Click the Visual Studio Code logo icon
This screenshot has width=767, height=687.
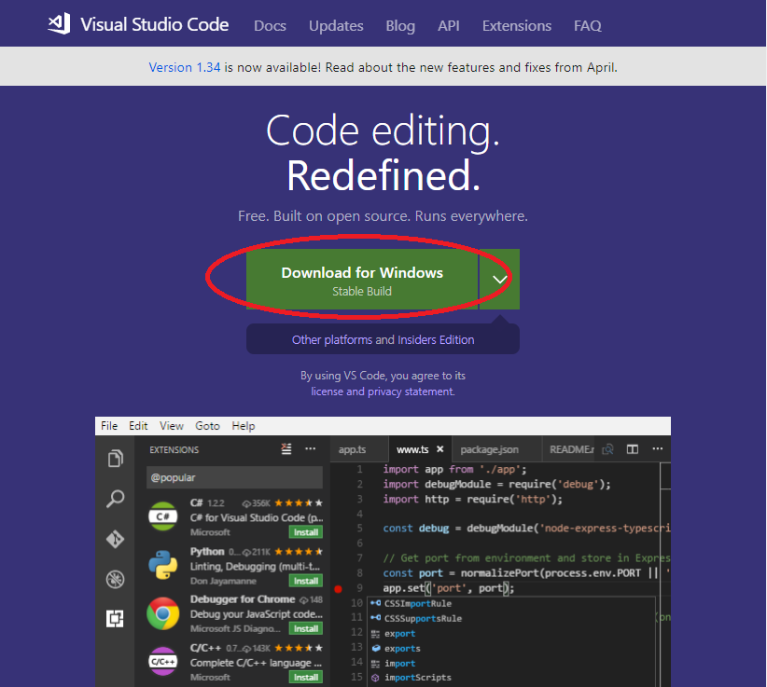(x=59, y=24)
